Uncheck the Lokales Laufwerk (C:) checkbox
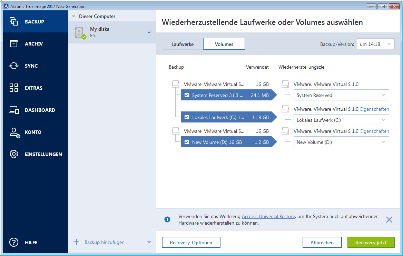Viewport: 403px width, 256px height. [187, 117]
